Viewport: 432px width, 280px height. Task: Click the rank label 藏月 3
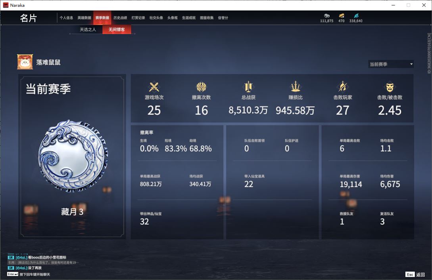(72, 212)
